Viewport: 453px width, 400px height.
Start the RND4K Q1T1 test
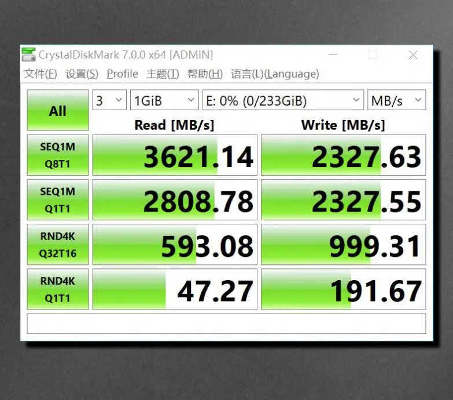58,289
